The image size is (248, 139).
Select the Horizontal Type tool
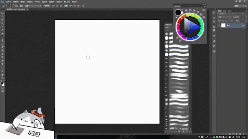(x=3, y=64)
